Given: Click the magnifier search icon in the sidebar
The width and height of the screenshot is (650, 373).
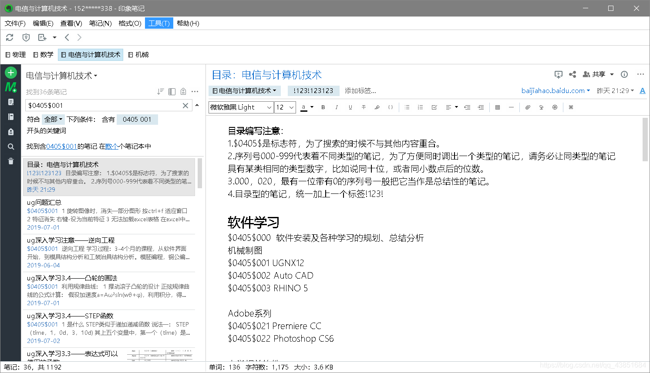Looking at the screenshot, I should pos(11,147).
